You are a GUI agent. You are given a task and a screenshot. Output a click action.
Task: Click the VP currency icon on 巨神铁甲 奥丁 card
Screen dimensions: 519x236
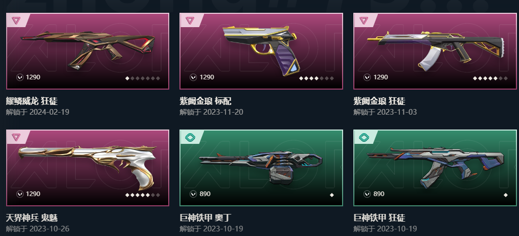point(194,194)
